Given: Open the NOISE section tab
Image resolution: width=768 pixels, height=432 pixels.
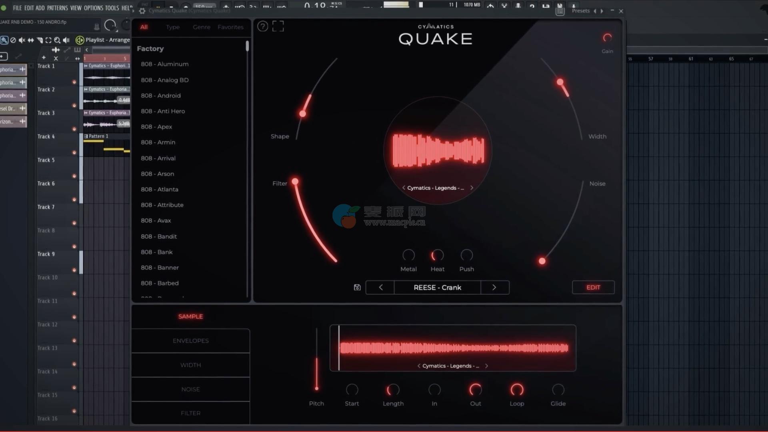Looking at the screenshot, I should [190, 389].
